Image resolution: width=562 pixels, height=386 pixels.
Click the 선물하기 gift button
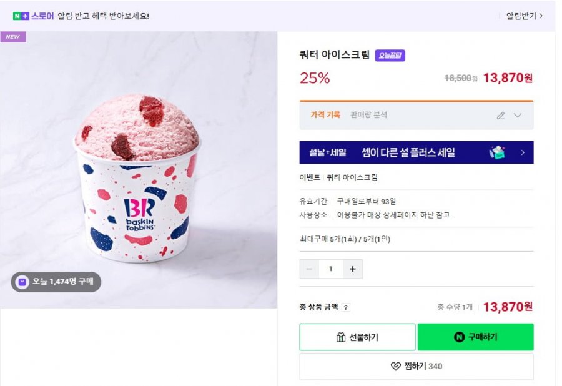(x=357, y=337)
